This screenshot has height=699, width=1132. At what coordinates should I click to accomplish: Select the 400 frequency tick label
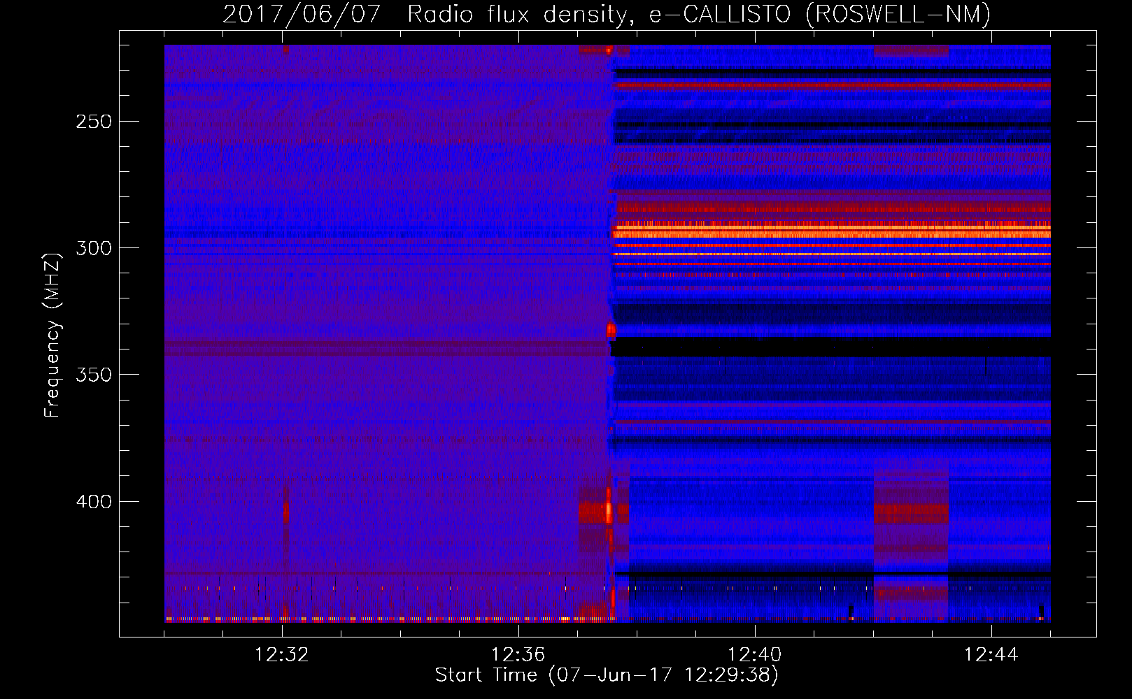tap(94, 502)
